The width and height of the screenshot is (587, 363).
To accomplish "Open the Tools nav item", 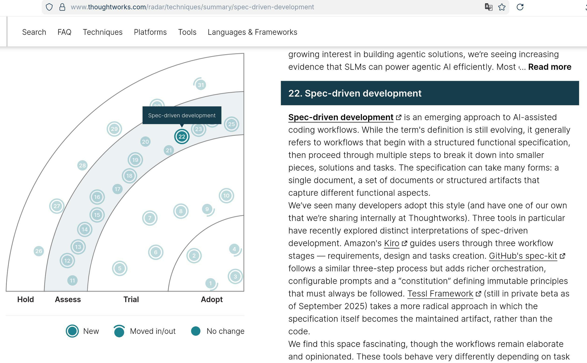I will pyautogui.click(x=187, y=32).
